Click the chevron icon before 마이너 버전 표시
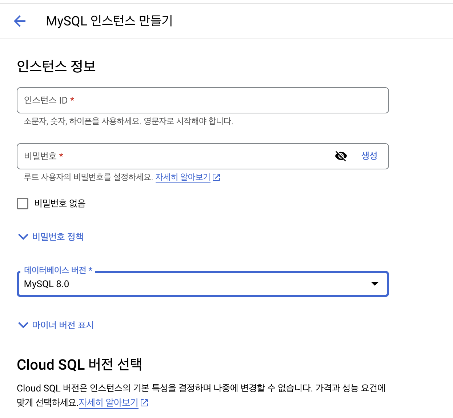 coord(23,325)
